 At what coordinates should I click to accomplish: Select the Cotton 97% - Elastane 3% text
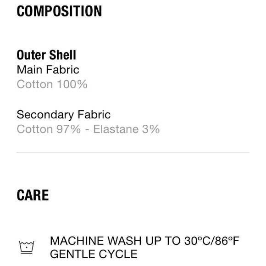pos(88,129)
